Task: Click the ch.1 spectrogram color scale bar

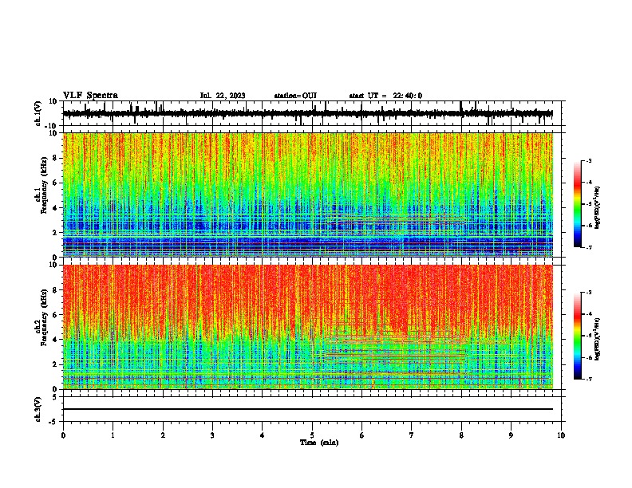Action: pos(578,204)
